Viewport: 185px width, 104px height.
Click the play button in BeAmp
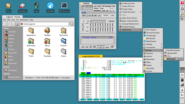pos(86,15)
